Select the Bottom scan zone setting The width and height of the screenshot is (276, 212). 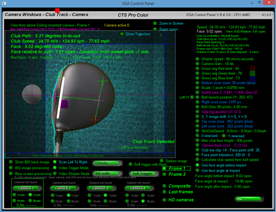point(197,83)
